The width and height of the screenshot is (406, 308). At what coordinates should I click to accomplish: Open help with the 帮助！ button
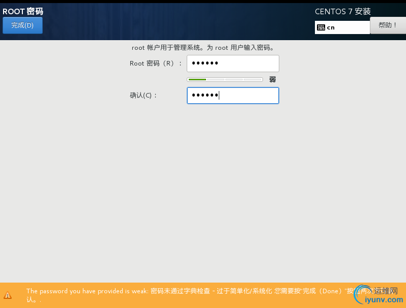[x=388, y=25]
